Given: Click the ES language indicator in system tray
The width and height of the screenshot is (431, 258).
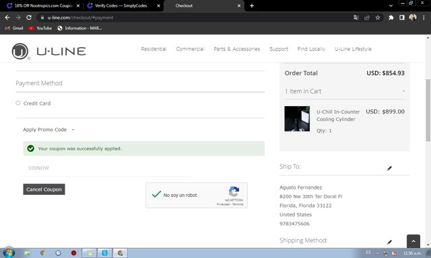Looking at the screenshot, I should 368,252.
